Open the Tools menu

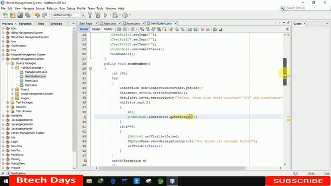pos(100,8)
